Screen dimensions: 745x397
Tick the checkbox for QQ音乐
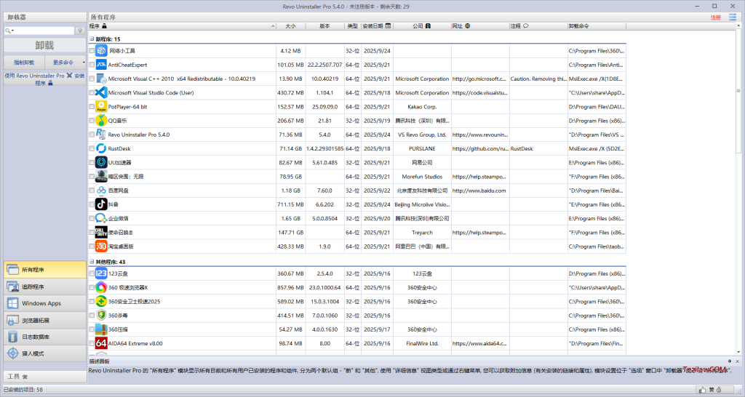tap(92, 121)
